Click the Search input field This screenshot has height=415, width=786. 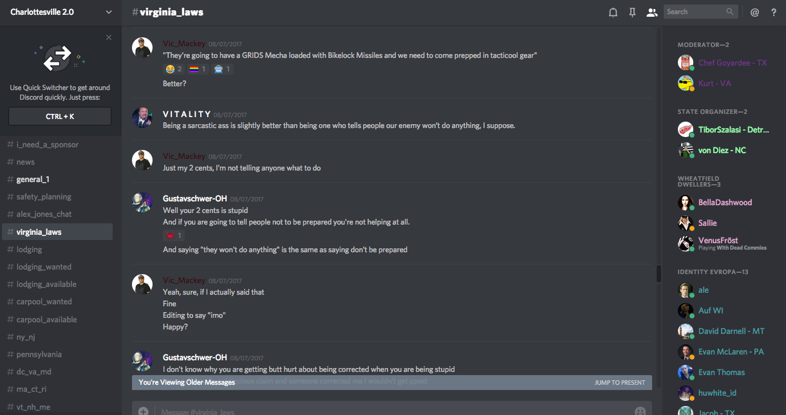(695, 12)
